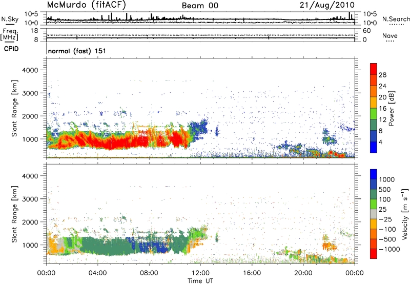Click the "N.Search" legend label
410x284 pixels.
396,19
